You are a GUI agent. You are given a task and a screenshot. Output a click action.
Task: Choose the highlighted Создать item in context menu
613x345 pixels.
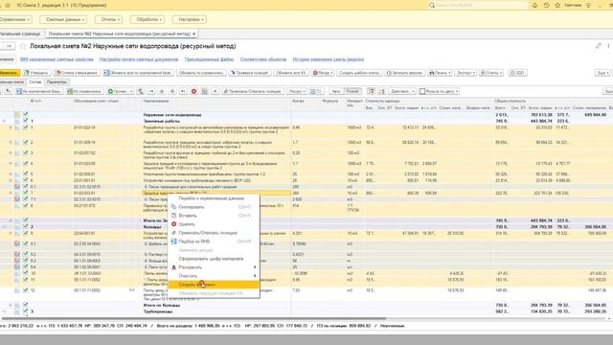pyautogui.click(x=214, y=285)
